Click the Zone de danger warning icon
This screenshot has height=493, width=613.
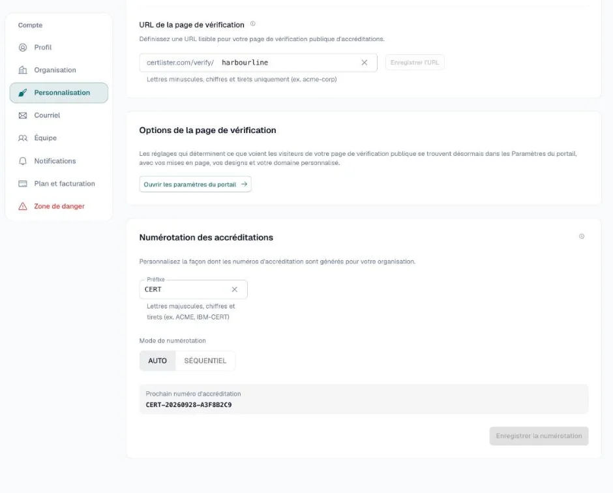tap(23, 207)
